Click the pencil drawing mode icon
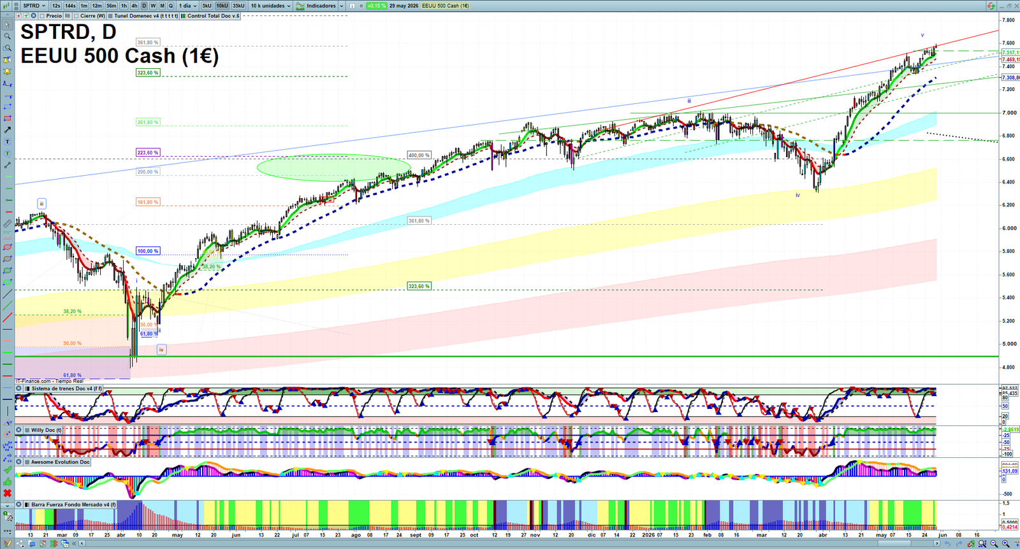 click(x=8, y=543)
